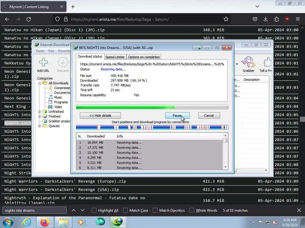Screen dimensions: 305x228
Task: Expand the Finished category
Action: 40,116
